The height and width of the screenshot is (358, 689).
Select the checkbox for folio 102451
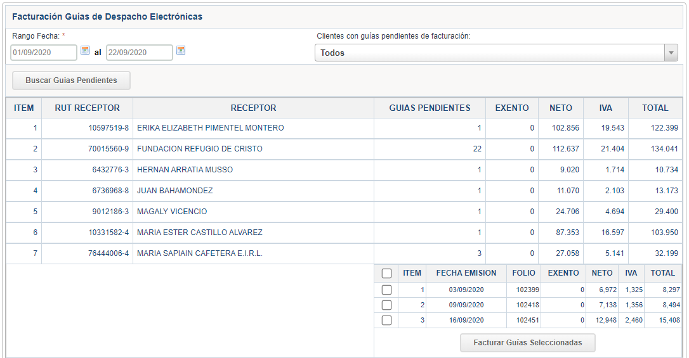(x=386, y=321)
